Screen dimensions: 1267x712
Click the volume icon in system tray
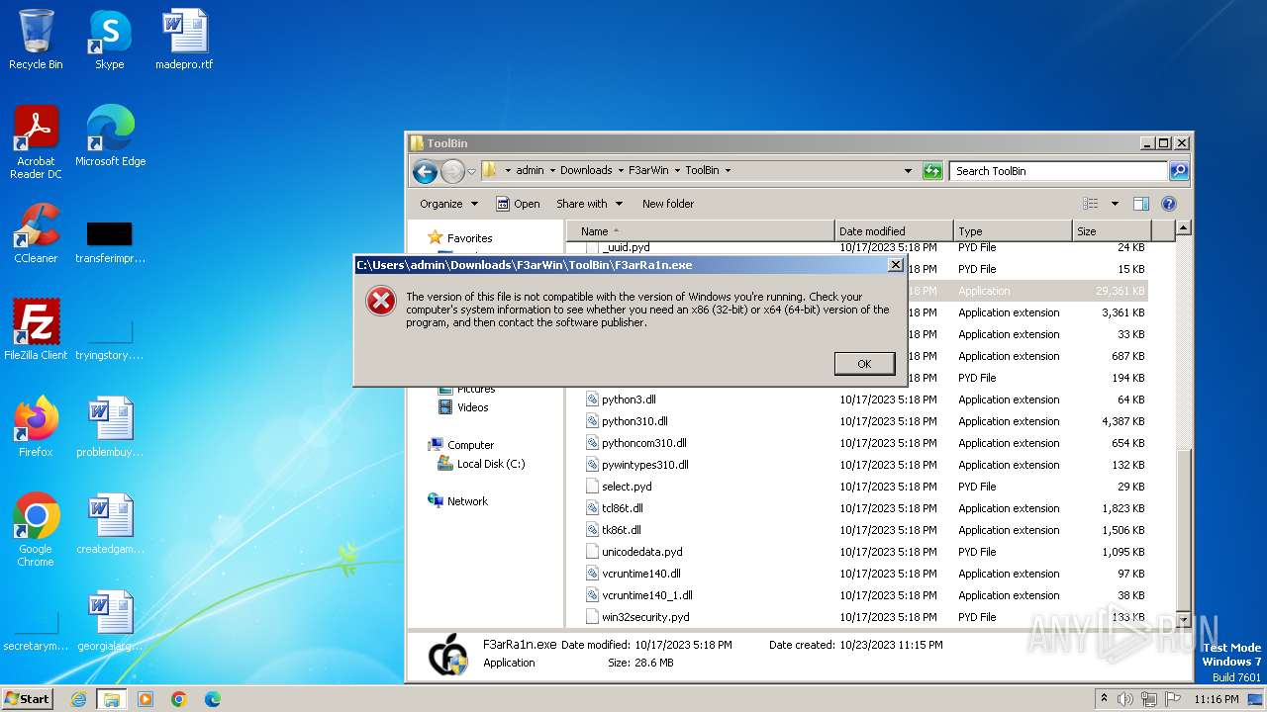coord(1125,699)
